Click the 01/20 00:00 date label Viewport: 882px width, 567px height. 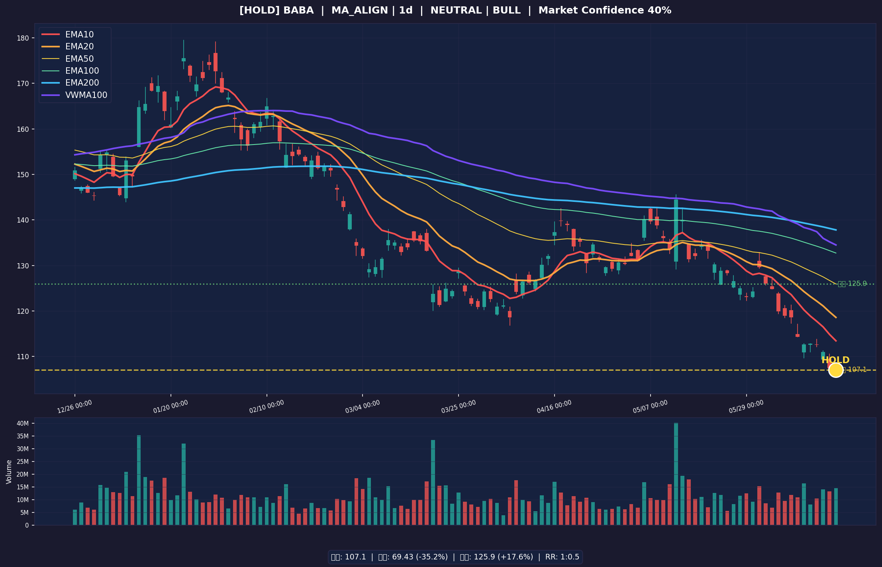(171, 407)
